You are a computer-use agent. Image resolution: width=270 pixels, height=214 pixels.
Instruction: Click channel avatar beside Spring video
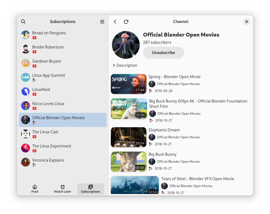[x=152, y=84]
